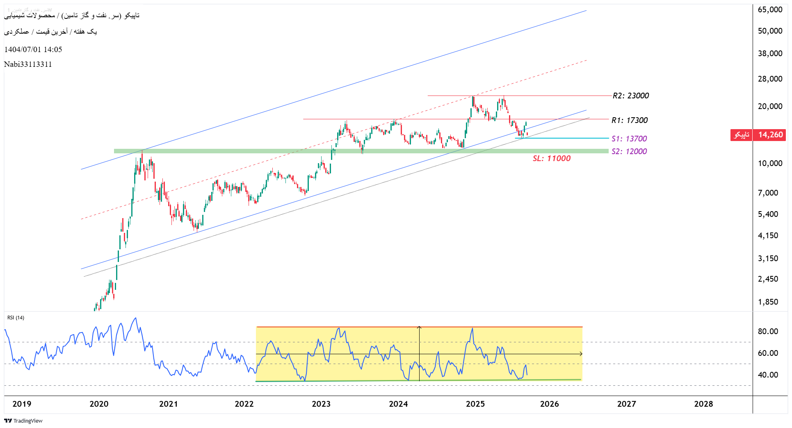Viewport: 792px width, 428px height.
Task: Click the Nabi33113311 author name
Action: pos(28,64)
